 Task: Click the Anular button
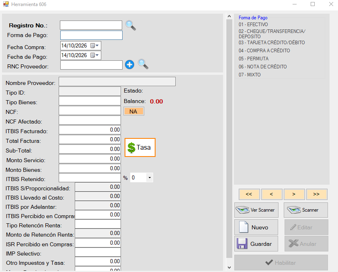[306, 244]
